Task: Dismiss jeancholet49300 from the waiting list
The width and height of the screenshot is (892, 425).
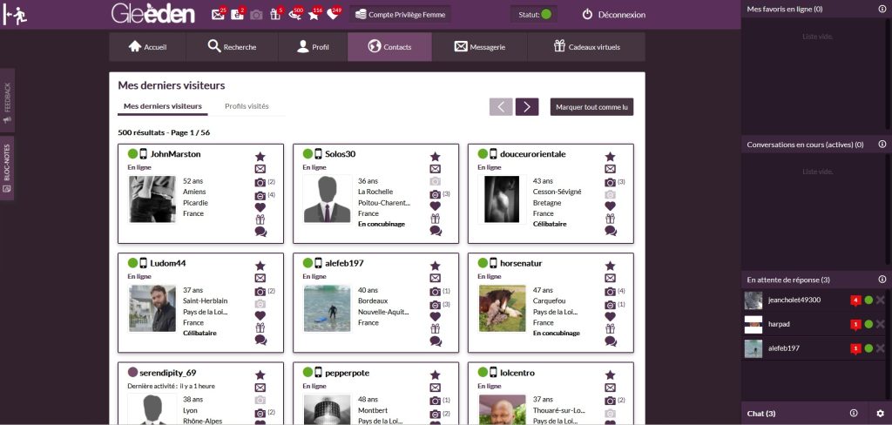Action: coord(881,300)
